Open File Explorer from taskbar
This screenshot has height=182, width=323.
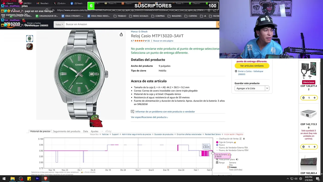12,179
